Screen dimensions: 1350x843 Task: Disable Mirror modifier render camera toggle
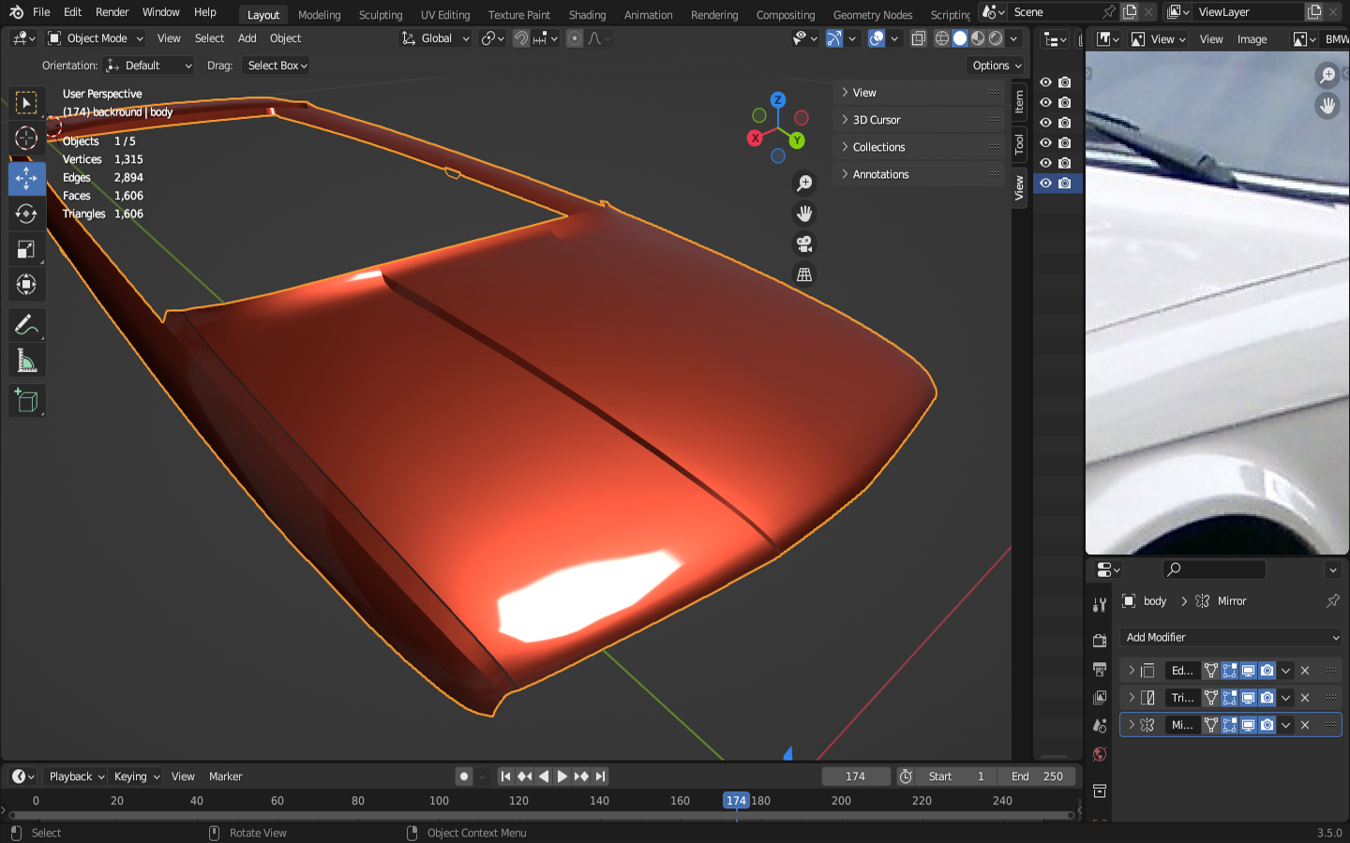(1267, 725)
